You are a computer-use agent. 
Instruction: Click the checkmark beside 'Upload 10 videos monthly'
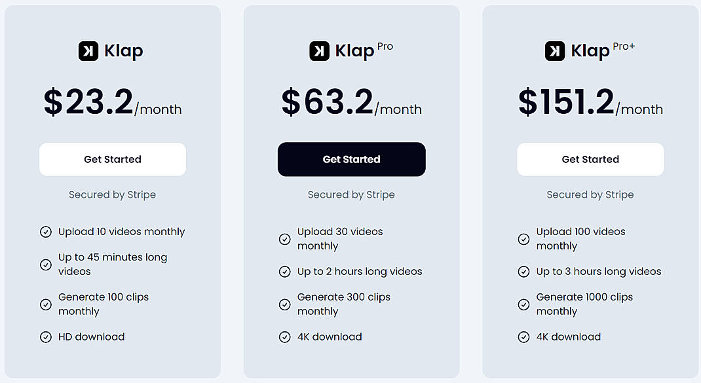(45, 232)
